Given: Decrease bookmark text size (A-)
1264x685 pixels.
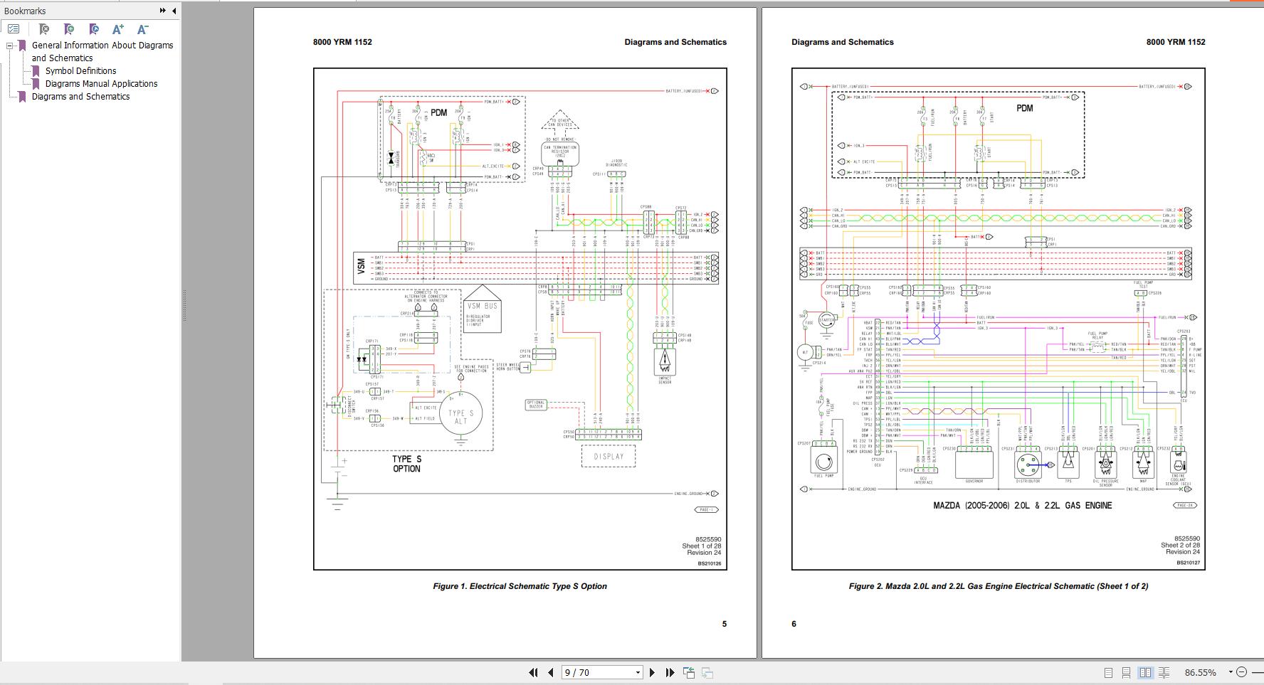Looking at the screenshot, I should coord(142,29).
